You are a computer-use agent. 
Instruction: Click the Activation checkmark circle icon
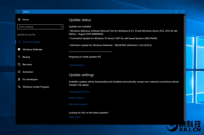point(19,72)
